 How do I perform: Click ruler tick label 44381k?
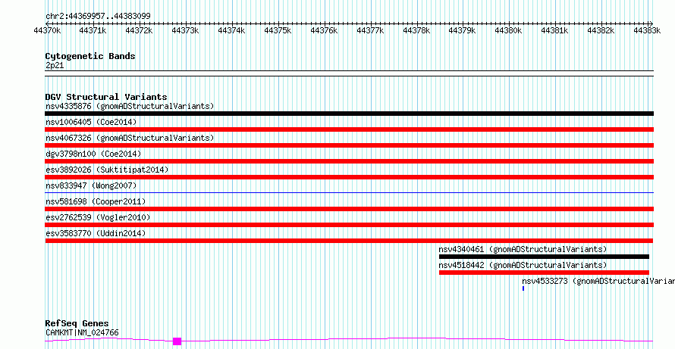point(555,30)
